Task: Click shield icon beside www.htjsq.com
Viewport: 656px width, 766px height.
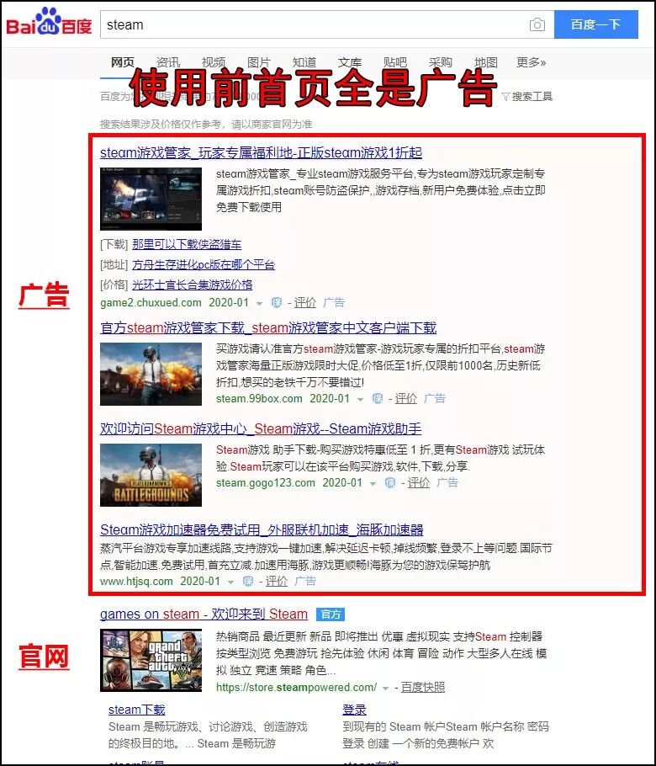Action: [x=248, y=582]
